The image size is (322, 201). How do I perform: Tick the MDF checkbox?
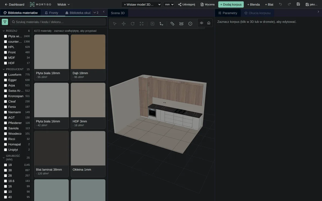tap(5, 58)
